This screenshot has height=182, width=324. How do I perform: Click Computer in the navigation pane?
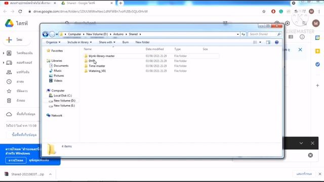point(58,90)
